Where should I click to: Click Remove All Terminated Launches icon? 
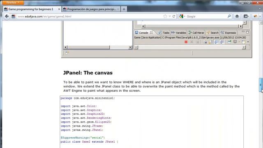point(198,42)
